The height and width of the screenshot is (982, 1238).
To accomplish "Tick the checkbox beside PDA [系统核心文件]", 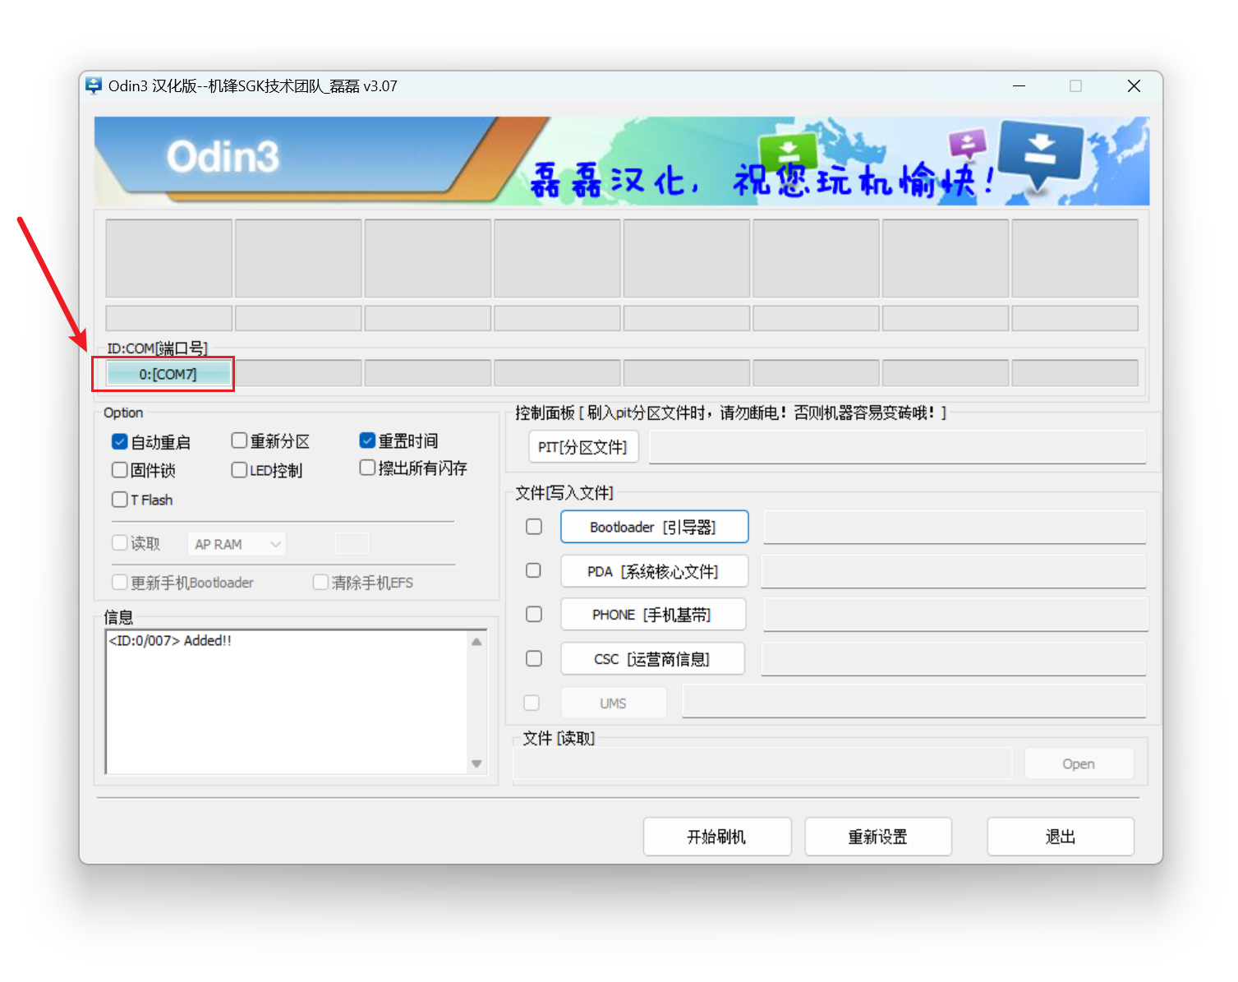I will tap(534, 570).
